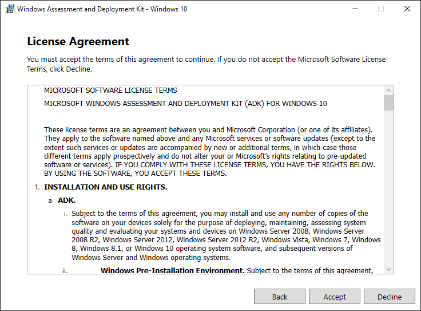Click the "ADK." subsection heading

[x=66, y=200]
